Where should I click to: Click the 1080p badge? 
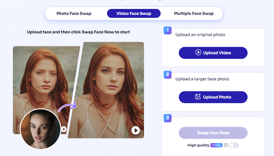pos(216,145)
